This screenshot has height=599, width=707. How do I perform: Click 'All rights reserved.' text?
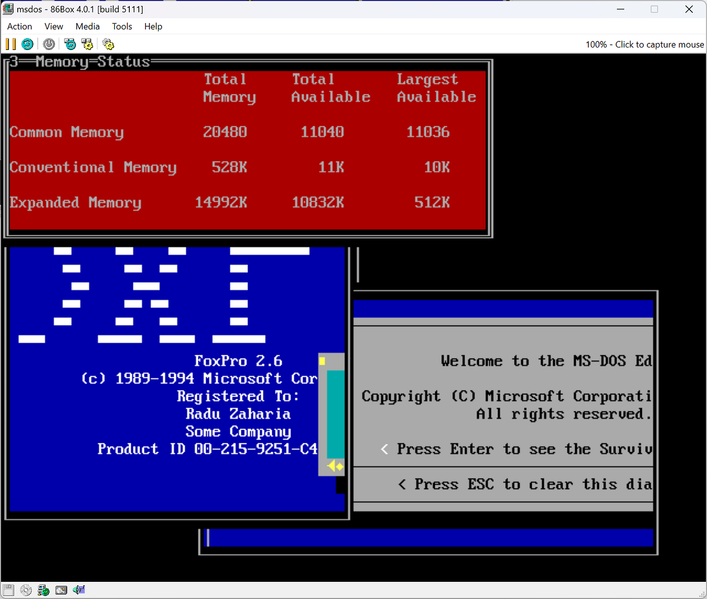pos(564,414)
